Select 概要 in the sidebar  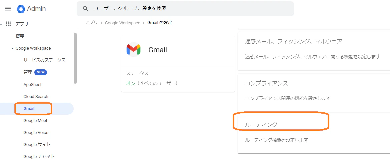20,36
